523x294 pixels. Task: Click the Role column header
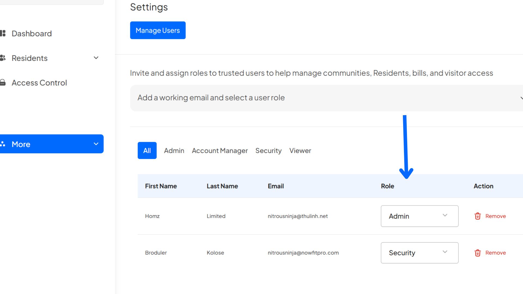[387, 186]
